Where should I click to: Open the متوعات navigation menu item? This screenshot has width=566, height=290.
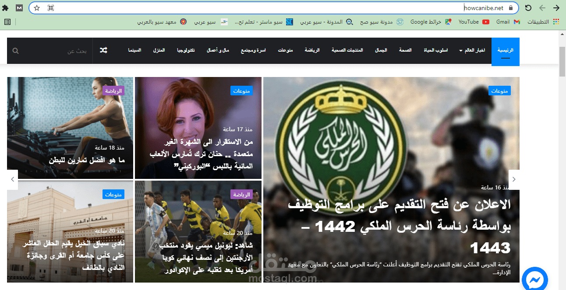(x=285, y=50)
